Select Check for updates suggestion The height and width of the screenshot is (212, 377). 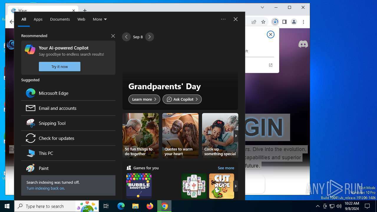[68, 138]
